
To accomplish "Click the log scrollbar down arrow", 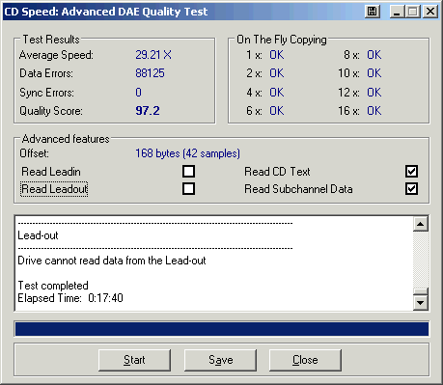I will click(421, 303).
